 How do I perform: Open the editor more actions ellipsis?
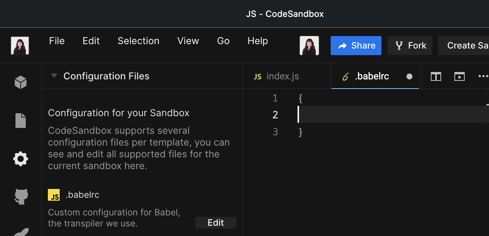coord(483,76)
